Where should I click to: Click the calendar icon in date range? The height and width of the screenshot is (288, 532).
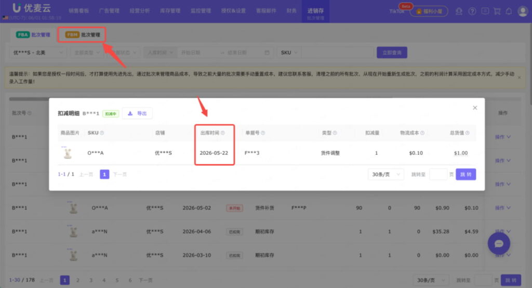[x=267, y=53]
